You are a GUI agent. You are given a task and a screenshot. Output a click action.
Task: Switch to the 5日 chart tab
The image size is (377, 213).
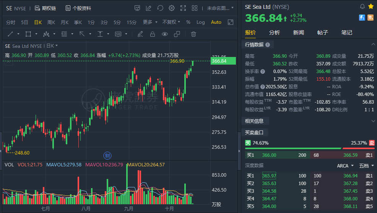click(x=24, y=22)
